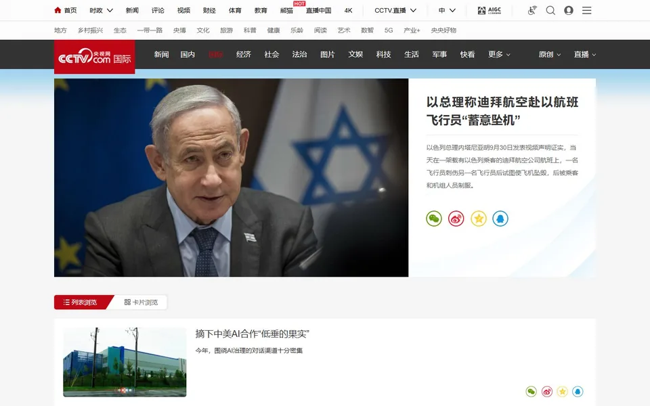Open 科技 section in dark navbar
Viewport: 650px width, 406px height.
coord(383,54)
